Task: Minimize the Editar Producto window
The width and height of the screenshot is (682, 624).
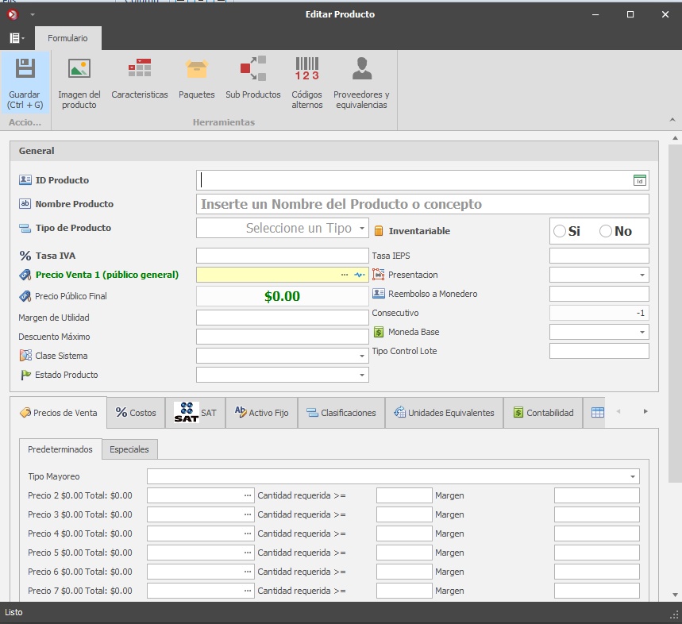Action: tap(595, 15)
